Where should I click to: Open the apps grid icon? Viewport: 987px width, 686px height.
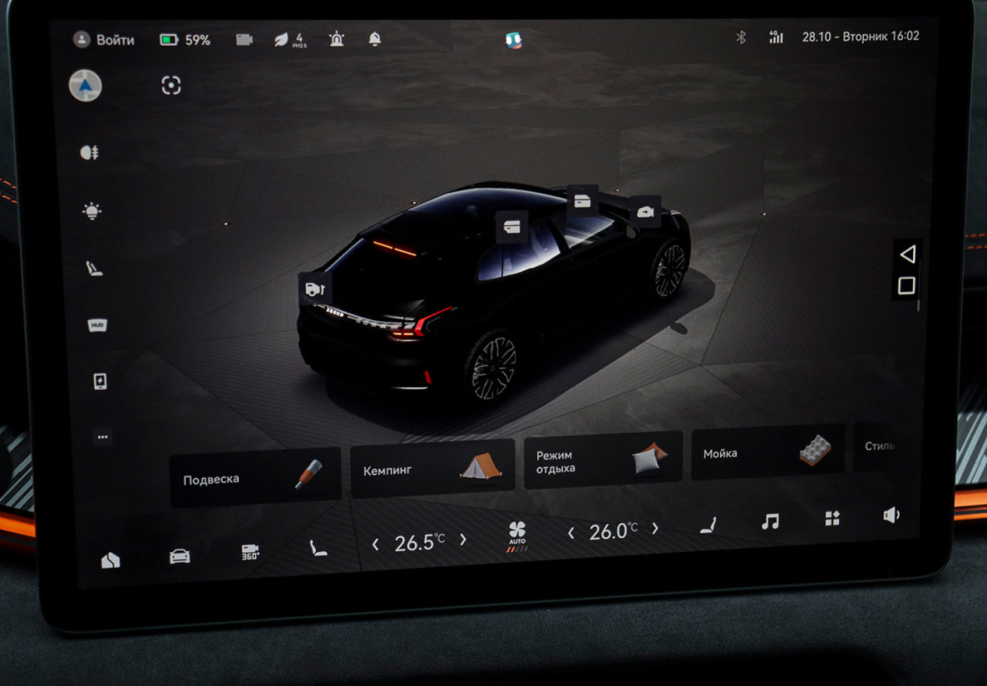(x=832, y=519)
